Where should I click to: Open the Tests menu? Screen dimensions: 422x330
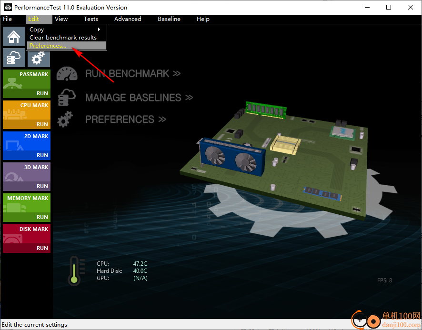point(90,19)
